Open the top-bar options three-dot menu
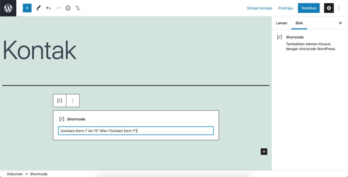Image resolution: width=348 pixels, height=177 pixels. 339,8
